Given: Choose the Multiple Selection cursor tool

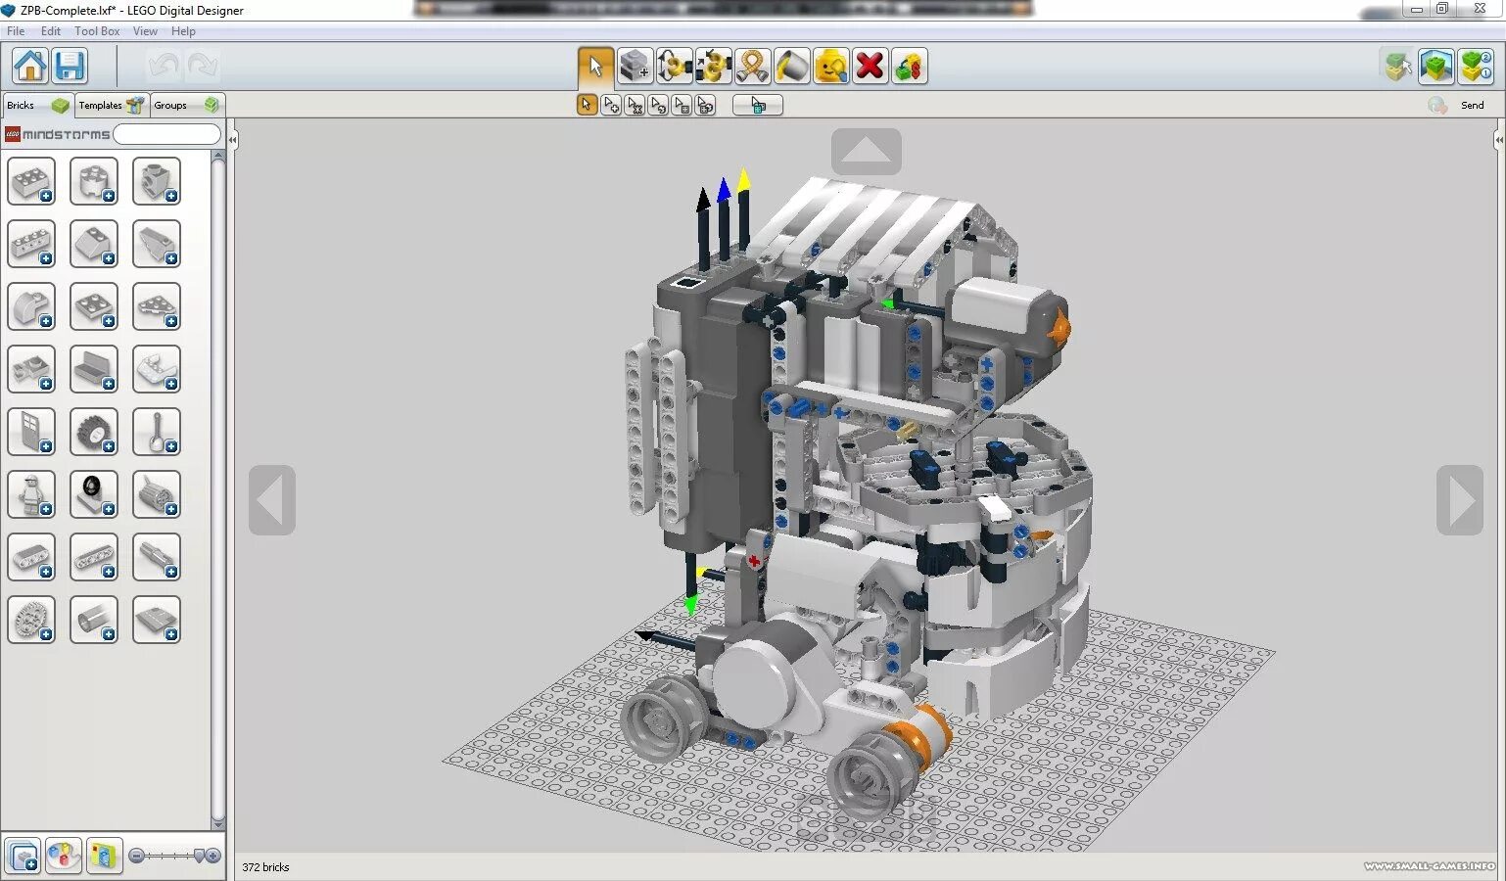Looking at the screenshot, I should click(x=611, y=105).
